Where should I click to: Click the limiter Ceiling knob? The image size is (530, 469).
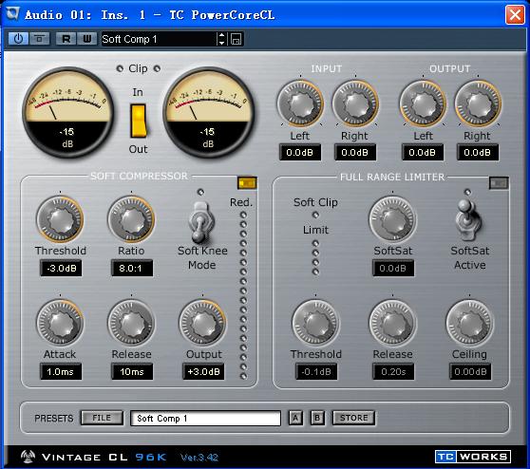(x=470, y=324)
